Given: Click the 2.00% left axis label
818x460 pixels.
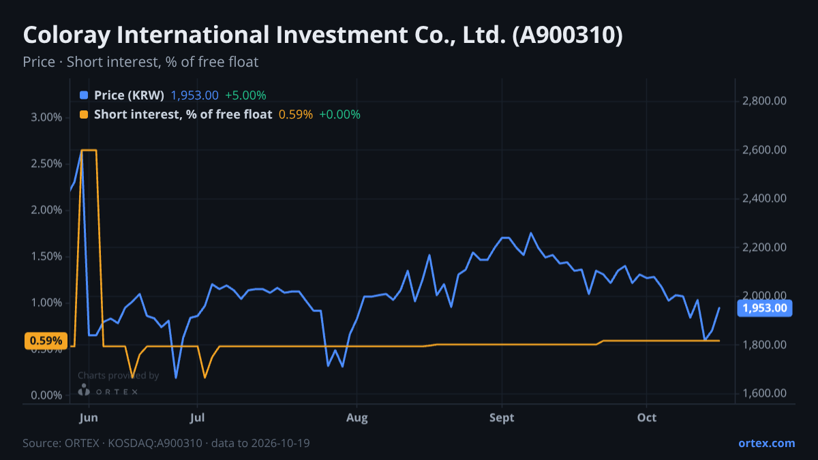Looking at the screenshot, I should [x=46, y=210].
